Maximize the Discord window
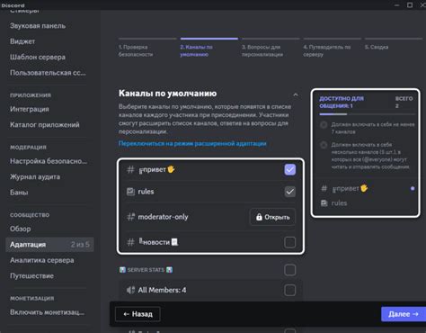Image resolution: width=426 pixels, height=333 pixels. point(410,4)
